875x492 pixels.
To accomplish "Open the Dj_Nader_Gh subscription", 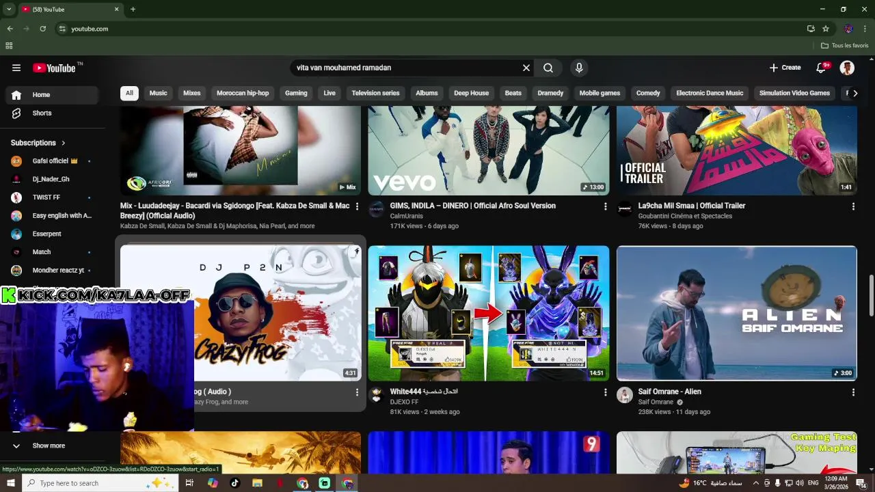I will pyautogui.click(x=52, y=179).
